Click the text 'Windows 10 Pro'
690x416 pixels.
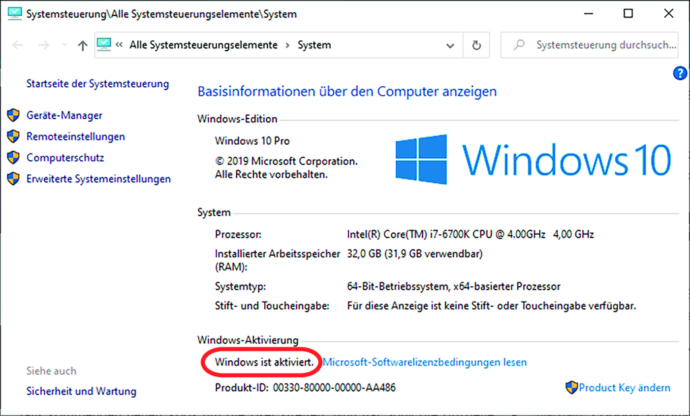coord(252,141)
